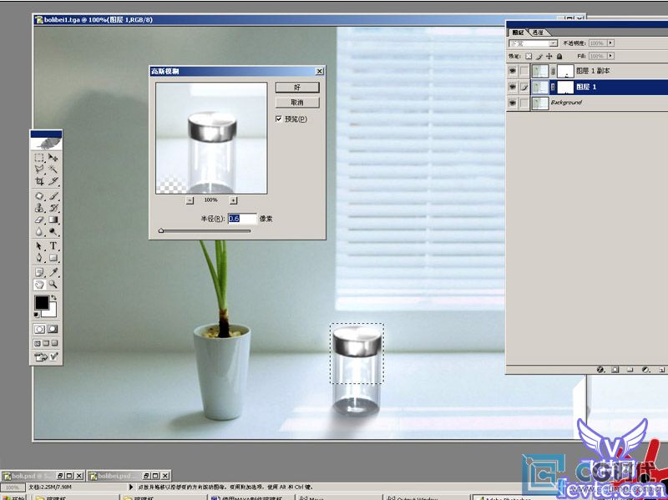This screenshot has width=668, height=500.
Task: Switch to Full Screen with menu bar mode
Action: tap(46, 343)
